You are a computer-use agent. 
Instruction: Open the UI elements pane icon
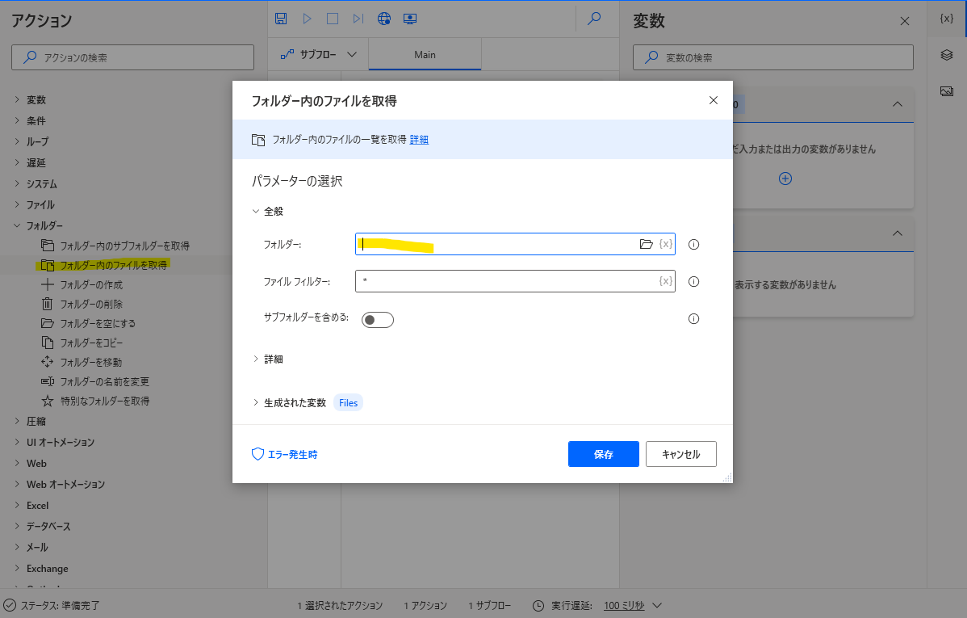click(x=946, y=55)
